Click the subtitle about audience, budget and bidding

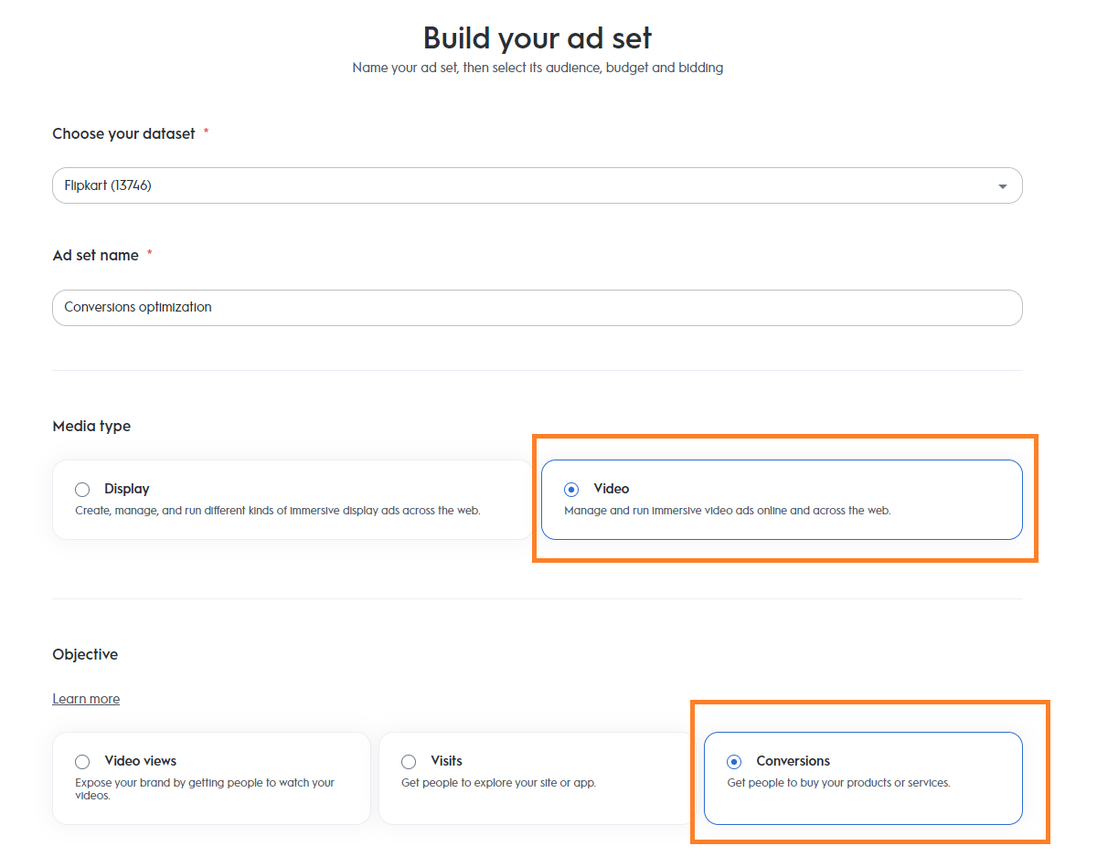[538, 69]
